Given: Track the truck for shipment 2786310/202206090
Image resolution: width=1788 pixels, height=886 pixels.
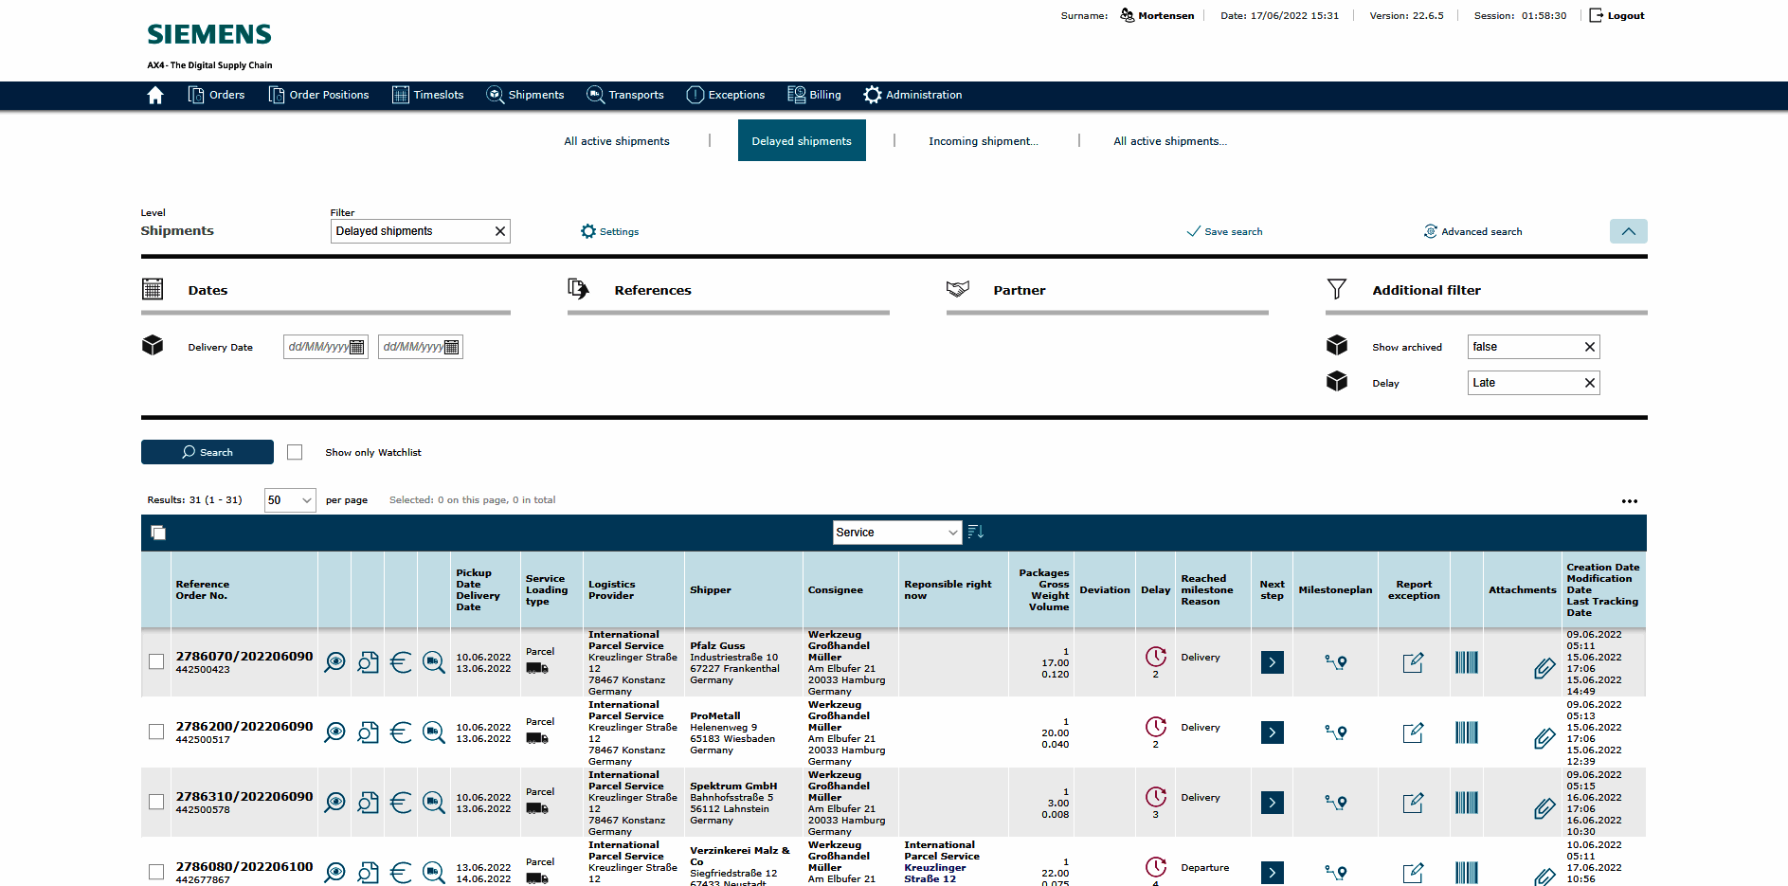Looking at the screenshot, I should [433, 803].
